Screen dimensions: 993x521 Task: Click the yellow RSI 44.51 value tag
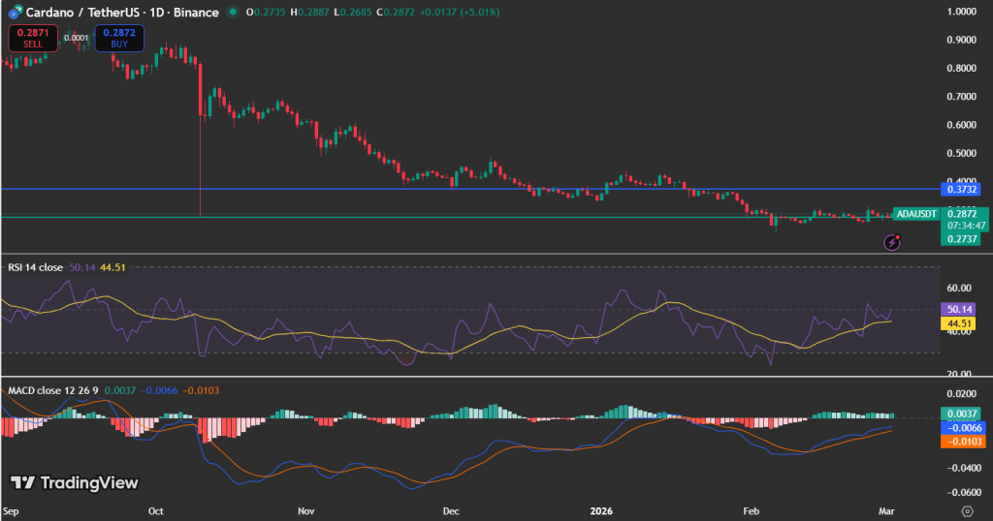[x=960, y=323]
